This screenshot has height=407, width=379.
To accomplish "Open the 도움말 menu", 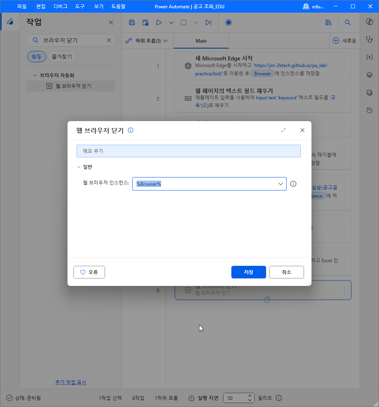I will 118,6.
